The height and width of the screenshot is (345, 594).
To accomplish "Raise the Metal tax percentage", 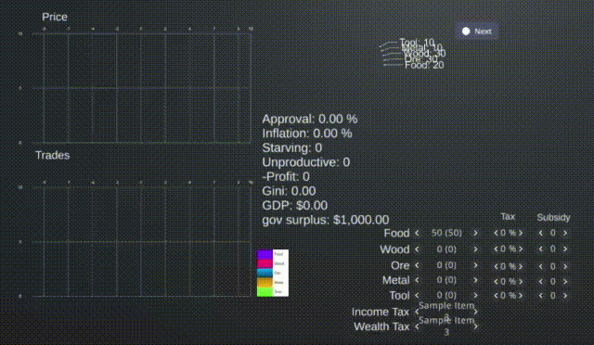I will (x=521, y=281).
